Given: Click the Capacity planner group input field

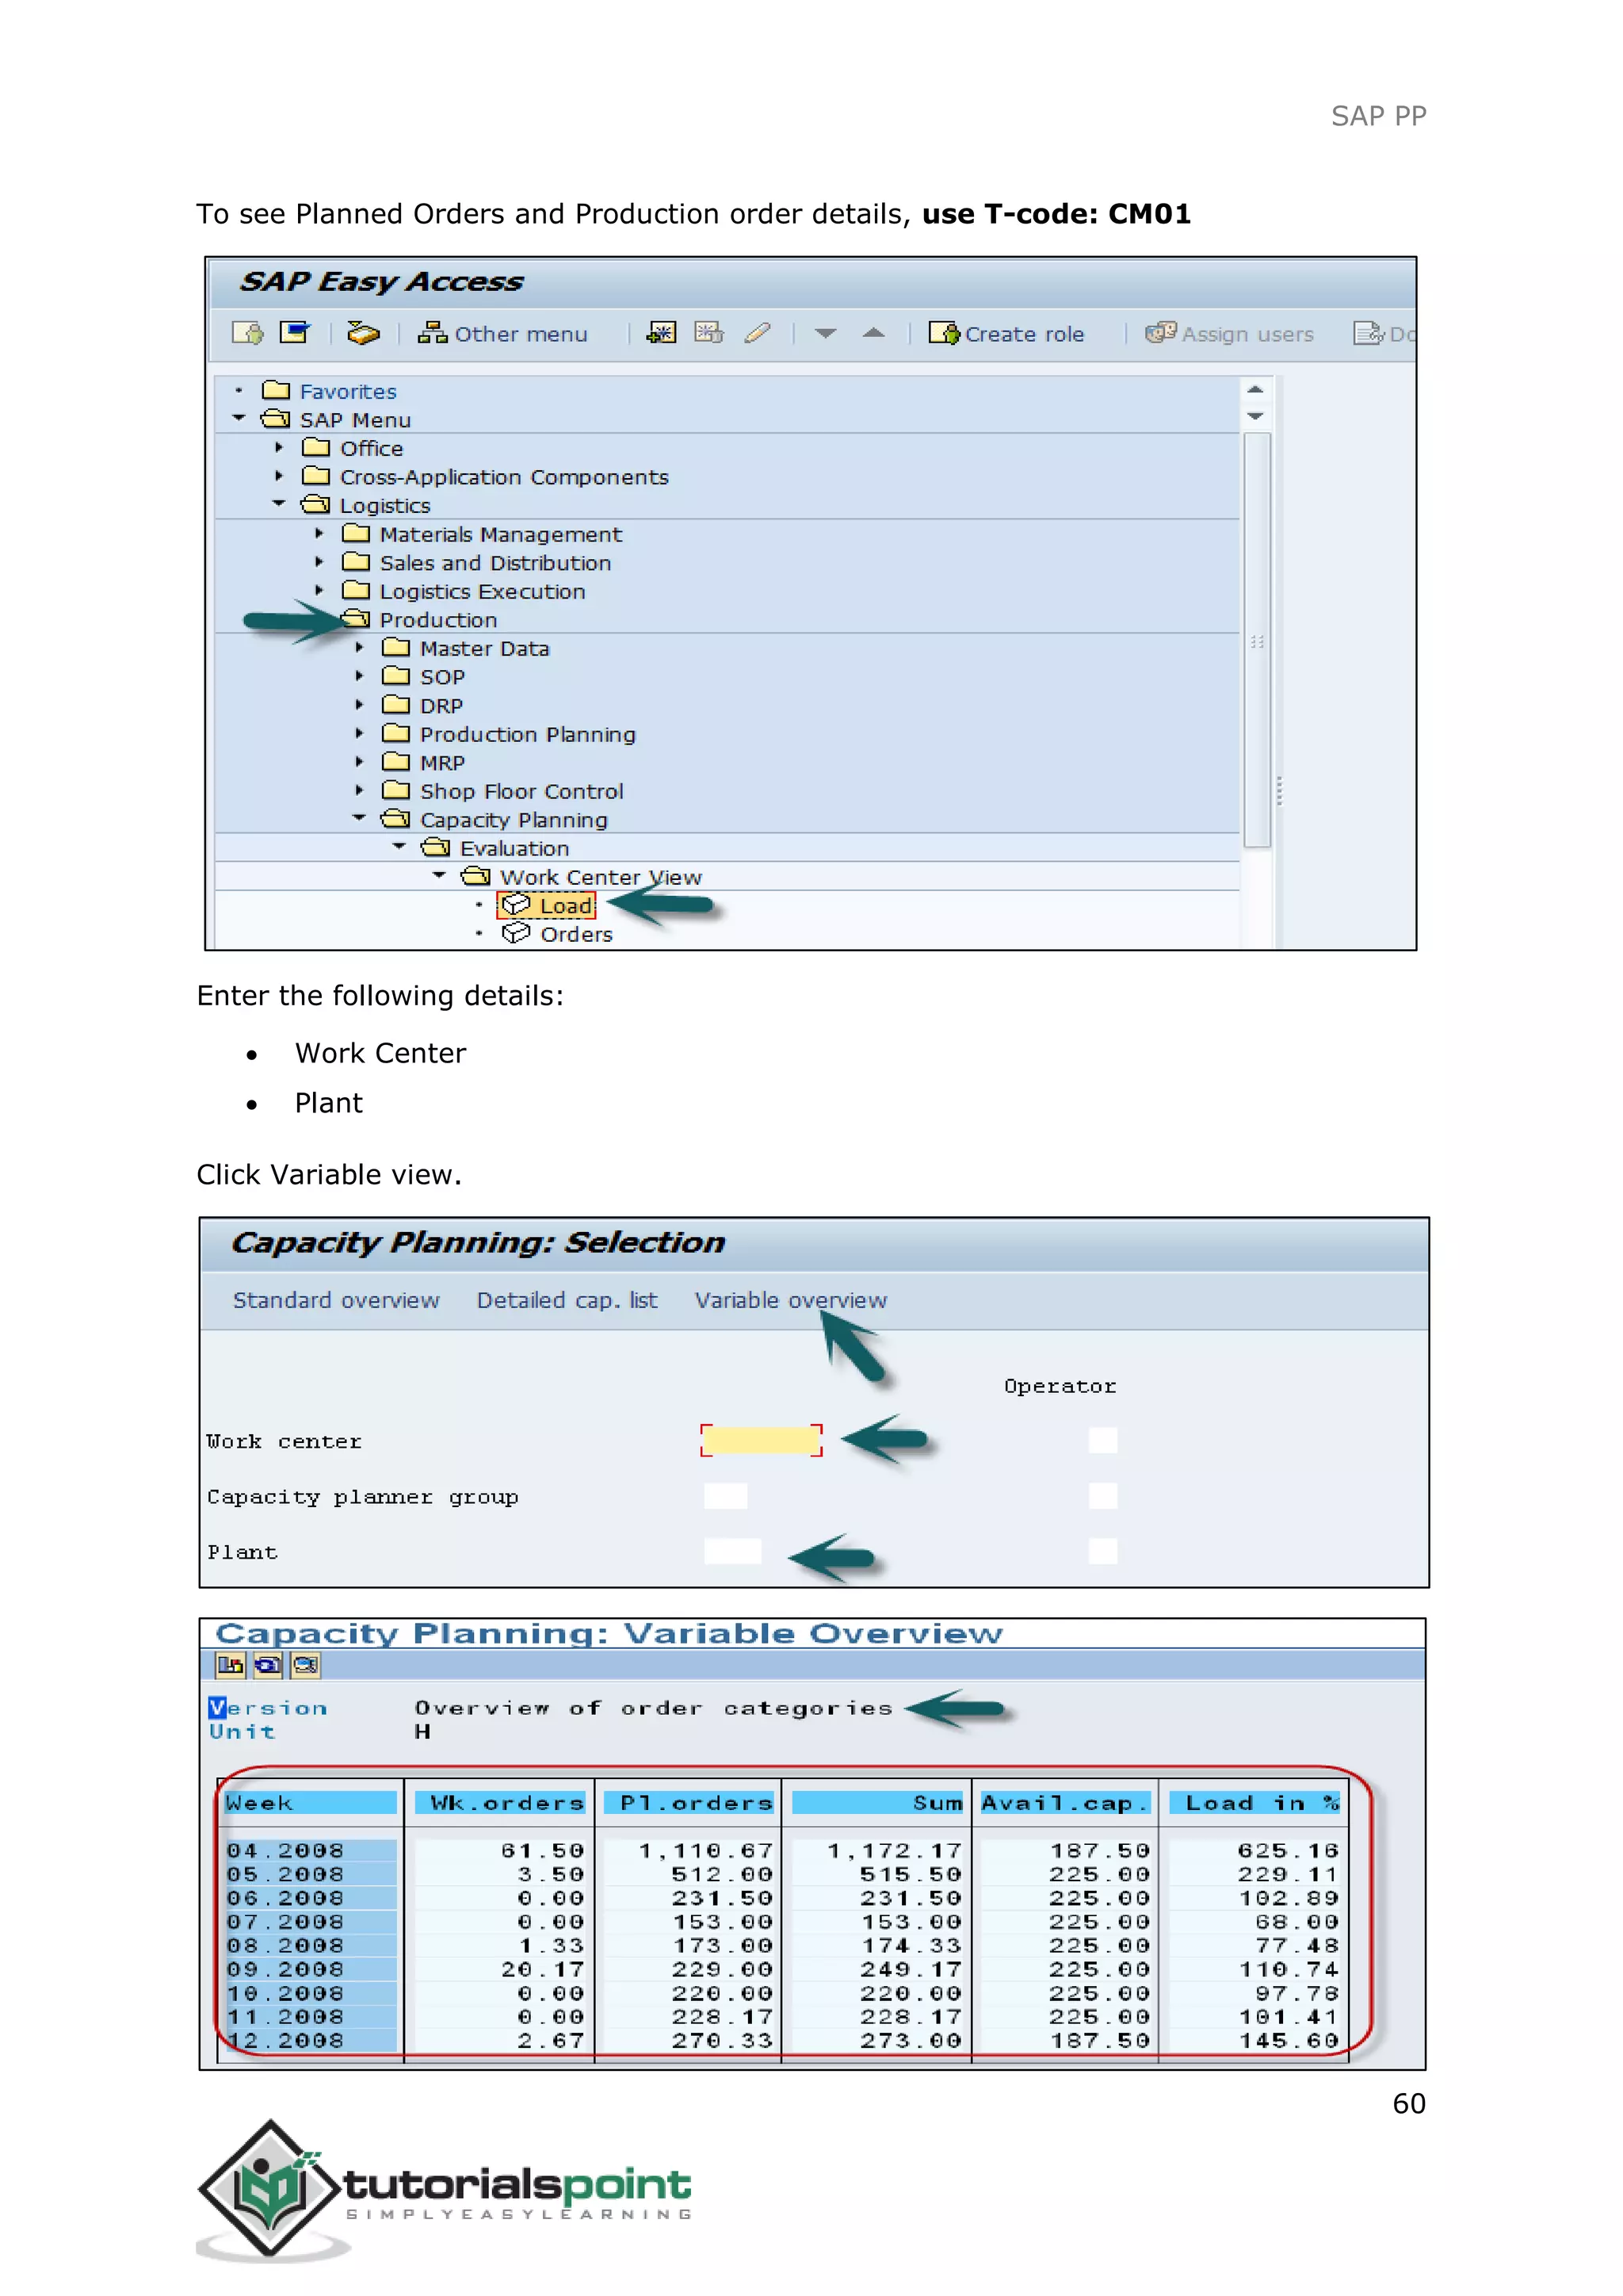Looking at the screenshot, I should (726, 1496).
